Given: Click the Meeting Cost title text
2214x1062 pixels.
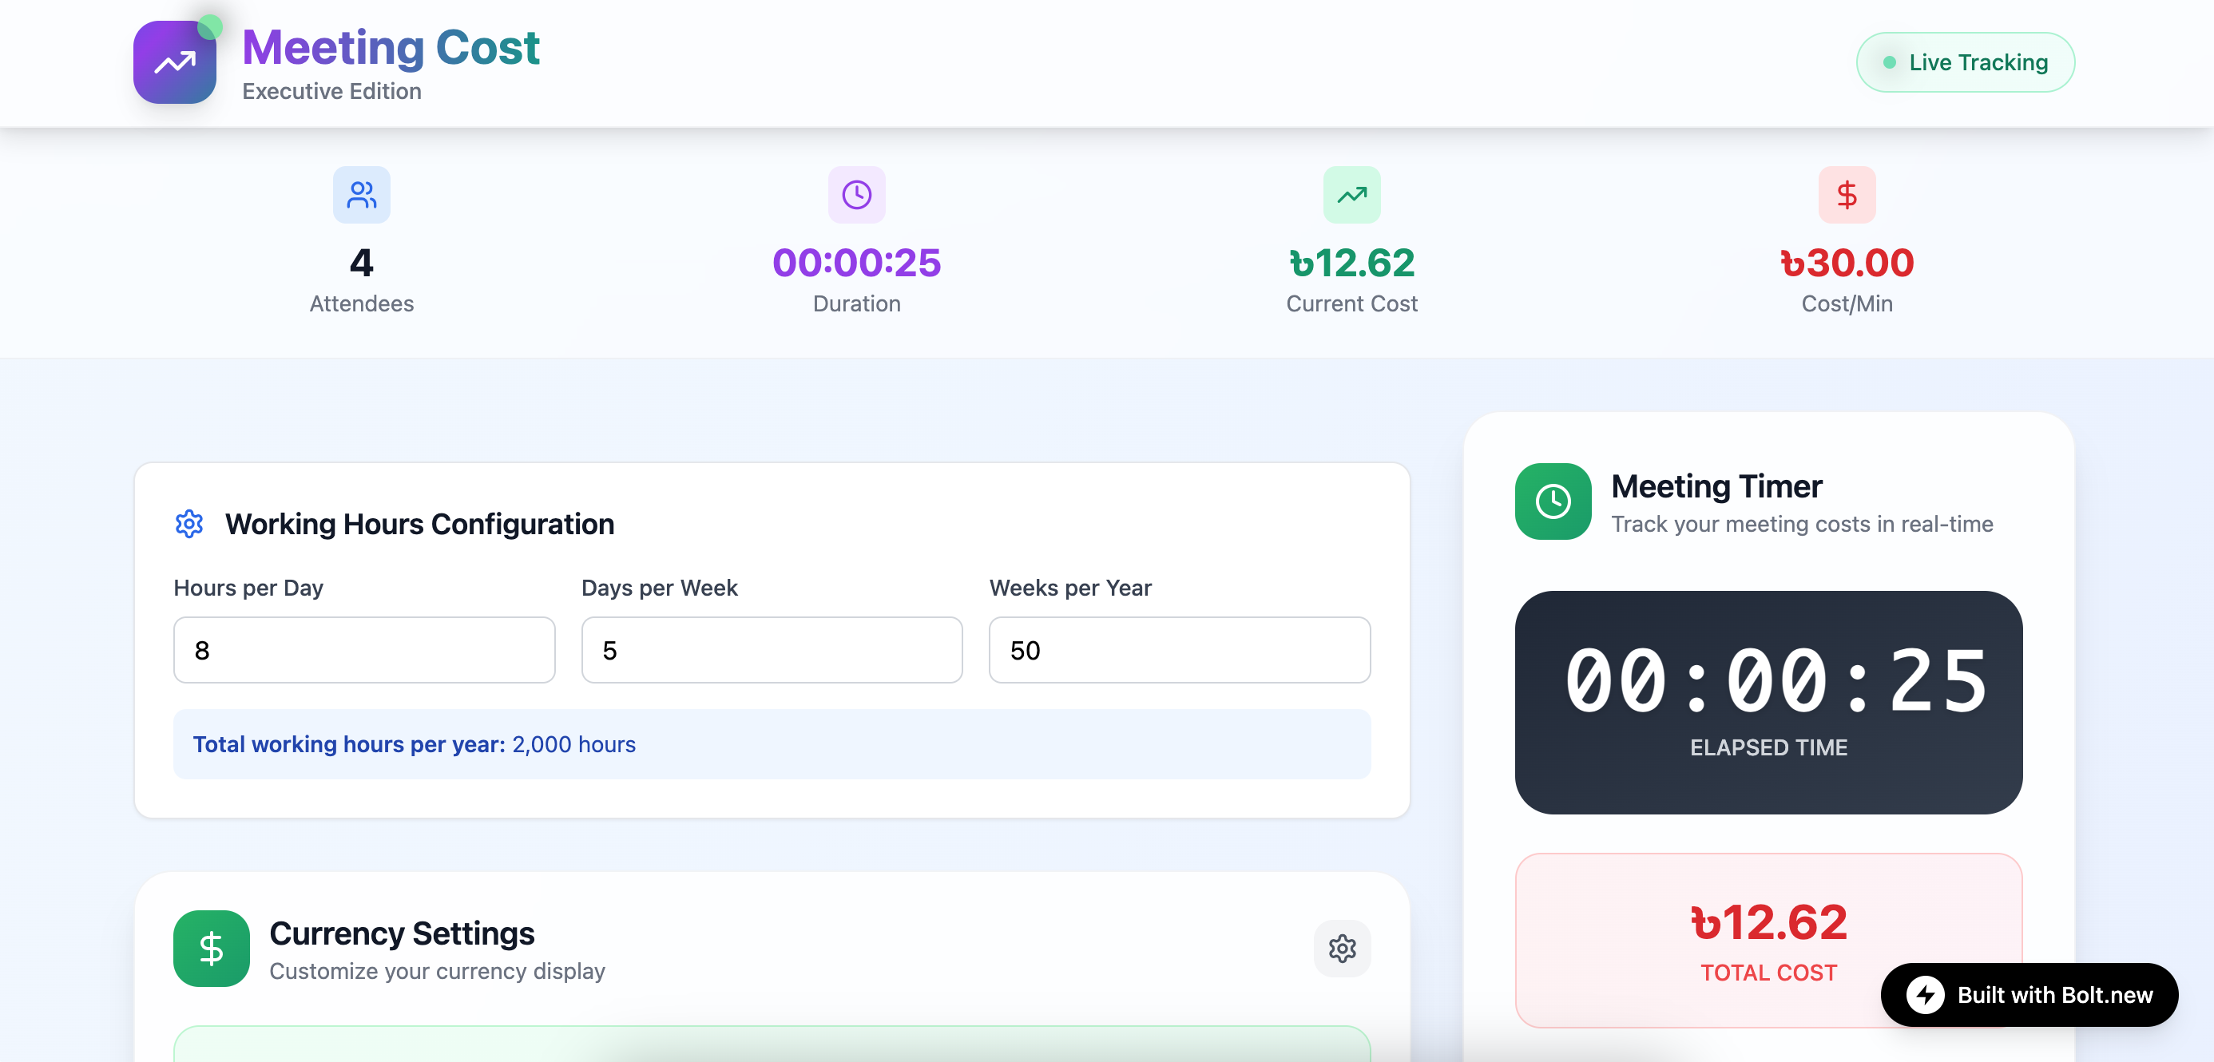Looking at the screenshot, I should click(x=391, y=47).
